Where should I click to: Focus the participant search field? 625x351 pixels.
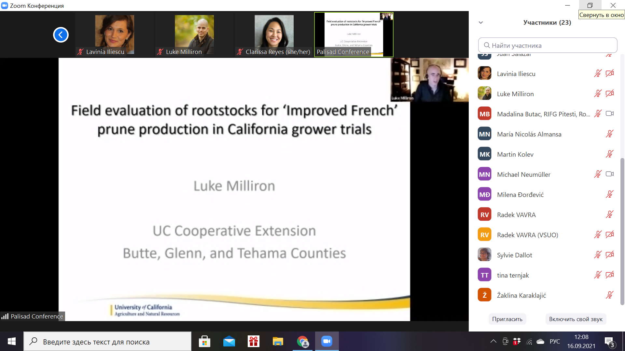click(548, 45)
